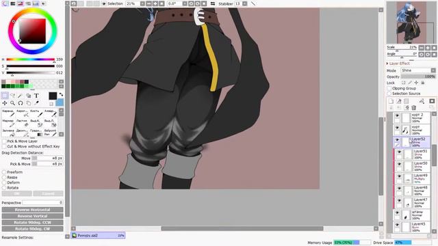
Task: Click the Reverse Horizontal button
Action: tap(32, 210)
